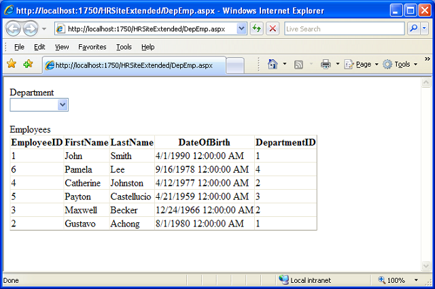This screenshot has width=435, height=289.
Task: Click the Internet Explorer title bar icon
Action: [x=9, y=10]
